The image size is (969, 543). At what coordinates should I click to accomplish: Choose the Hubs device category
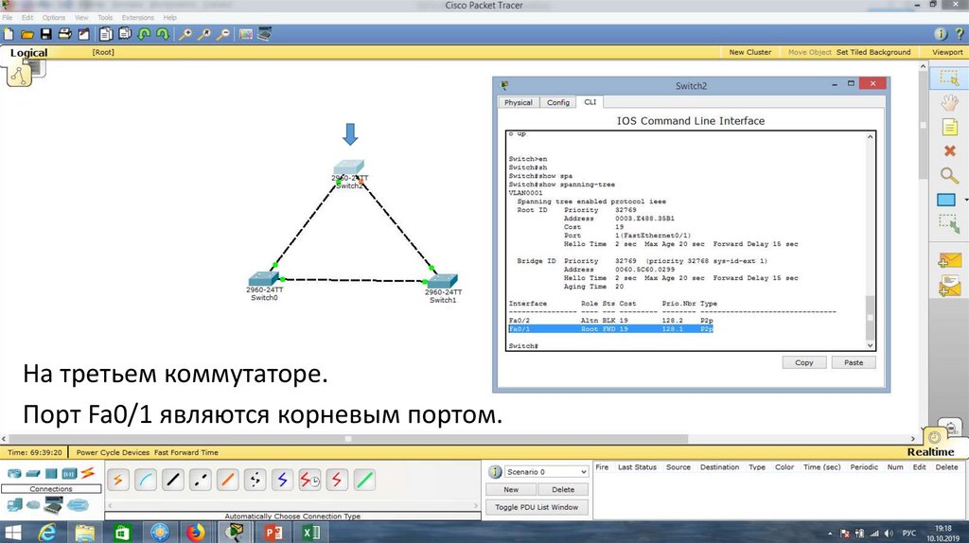51,474
